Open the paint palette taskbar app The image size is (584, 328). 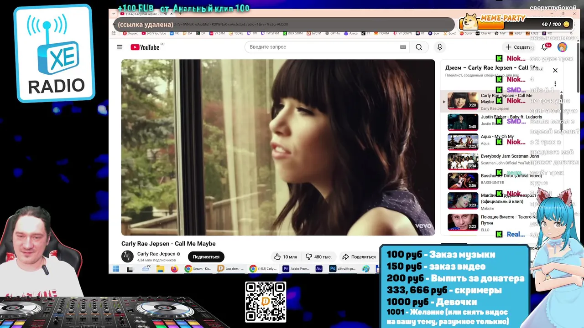click(x=366, y=269)
